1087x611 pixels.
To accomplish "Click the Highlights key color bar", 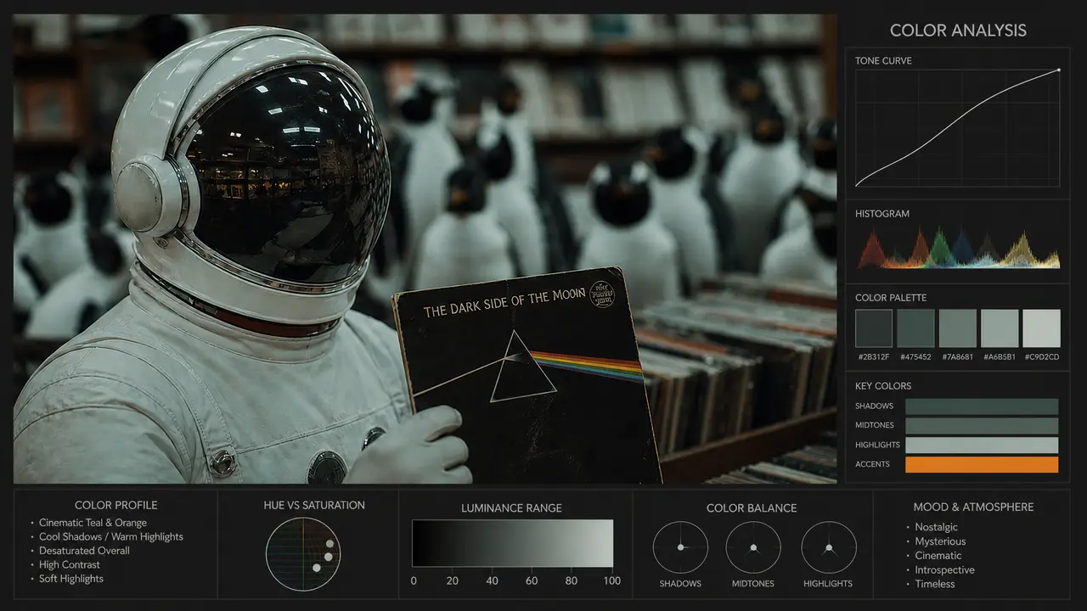I will click(x=982, y=445).
